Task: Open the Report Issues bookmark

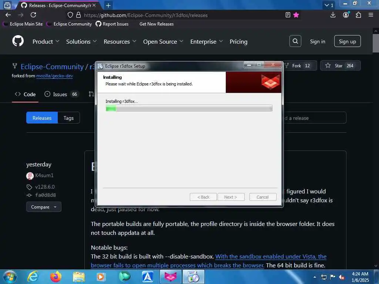Action: pos(112,24)
